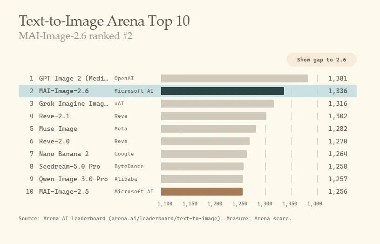Image resolution: width=380 pixels, height=244 pixels.
Task: Click the Grok Imagine score bar
Action: tap(217, 104)
